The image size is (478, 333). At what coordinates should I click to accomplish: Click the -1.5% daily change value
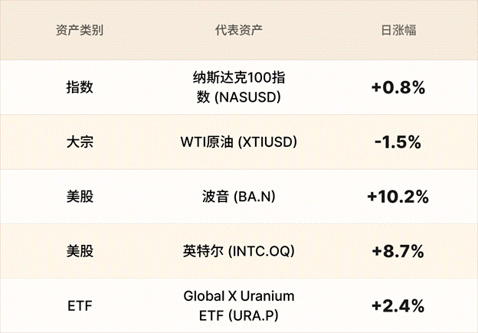click(398, 142)
